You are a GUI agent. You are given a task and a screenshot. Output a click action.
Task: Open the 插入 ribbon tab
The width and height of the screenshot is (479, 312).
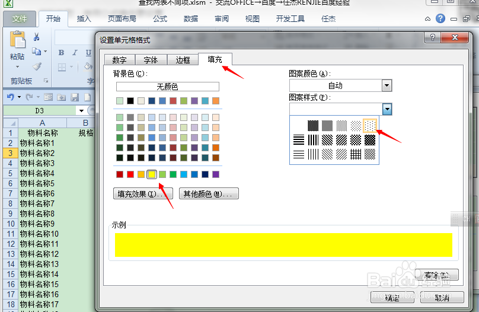coord(84,18)
